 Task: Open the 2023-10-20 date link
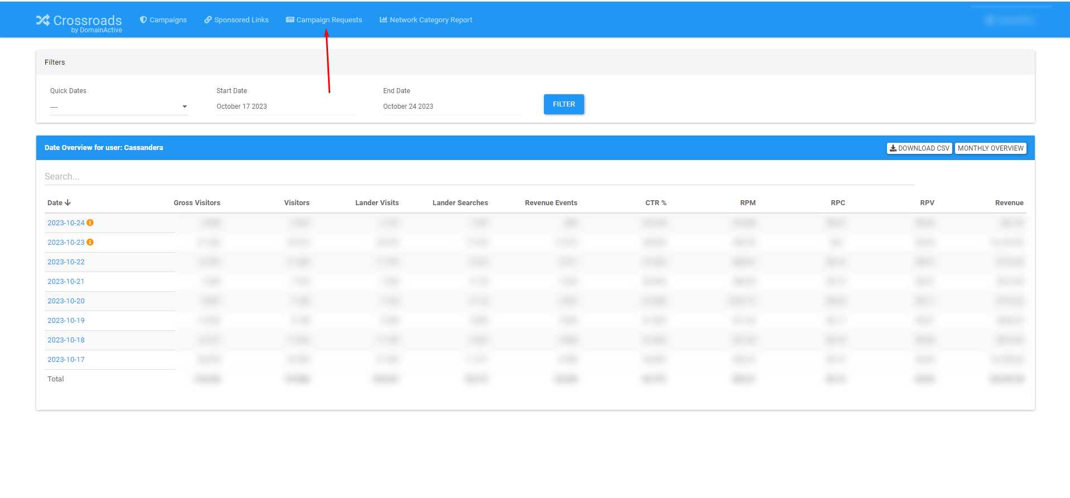tap(66, 301)
